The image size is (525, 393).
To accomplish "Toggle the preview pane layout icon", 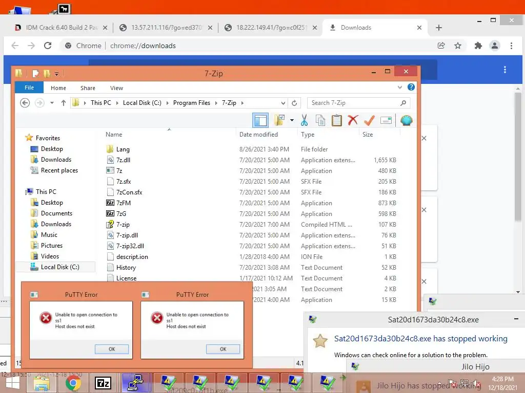I will click(260, 120).
